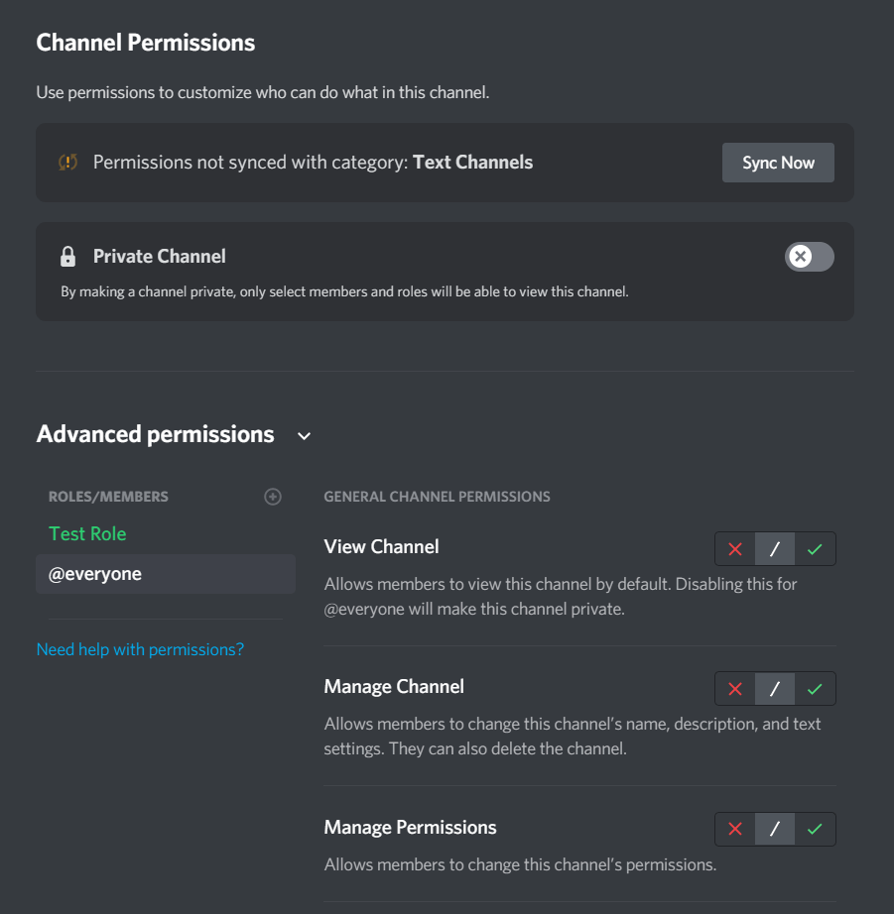Click the Text Channels category name
This screenshot has height=914, width=894.
tap(472, 163)
